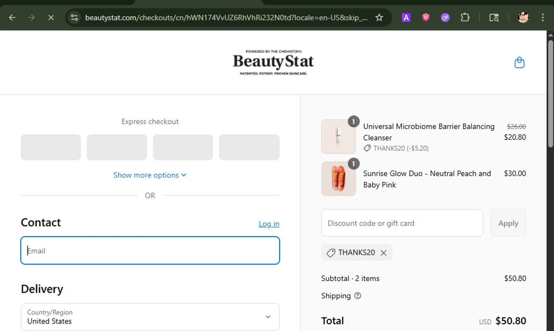Viewport: 554px width, 331px height.
Task: Bookmark this page with the star icon
Action: tap(379, 17)
